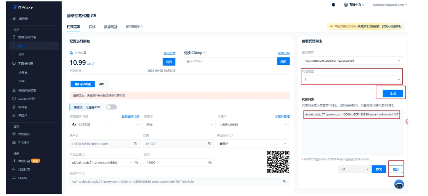Select the username/password auth tab
The image size is (428, 196).
(x=83, y=84)
